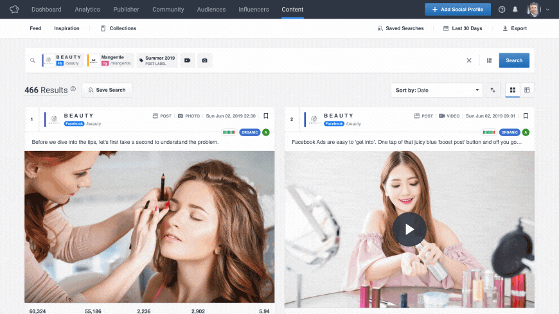Click the performance bar indicator on first post
This screenshot has height=314, width=559.
229,132
